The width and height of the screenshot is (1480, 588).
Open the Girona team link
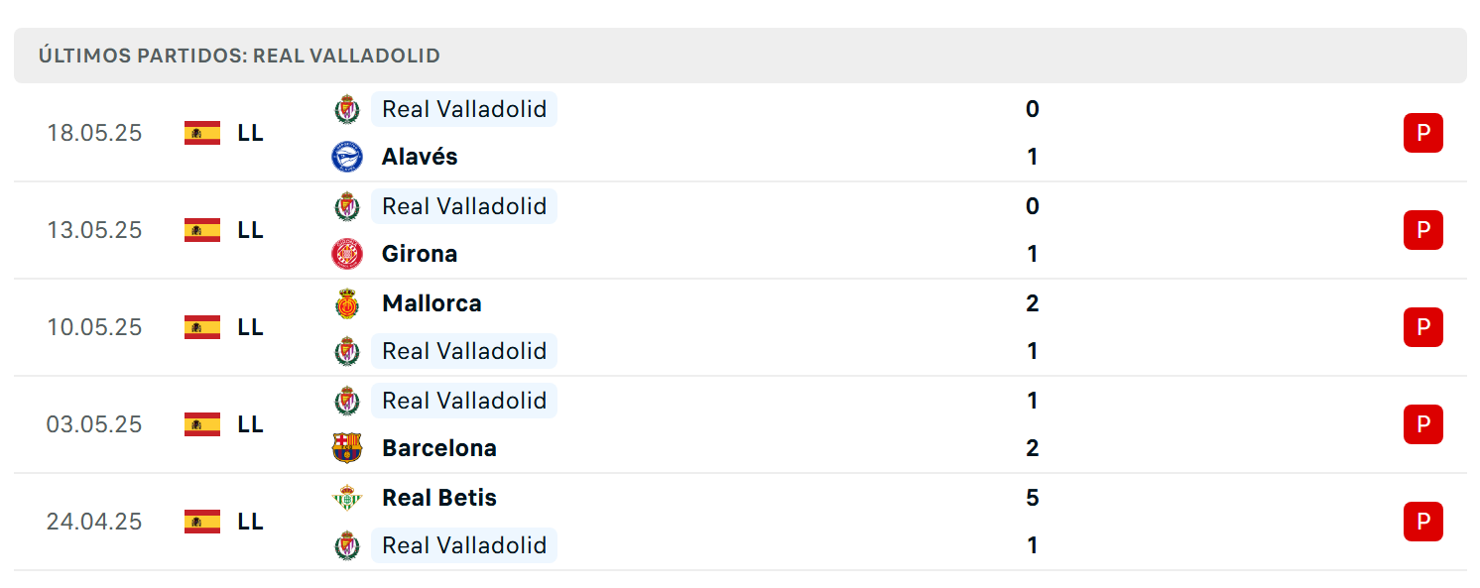tap(420, 254)
